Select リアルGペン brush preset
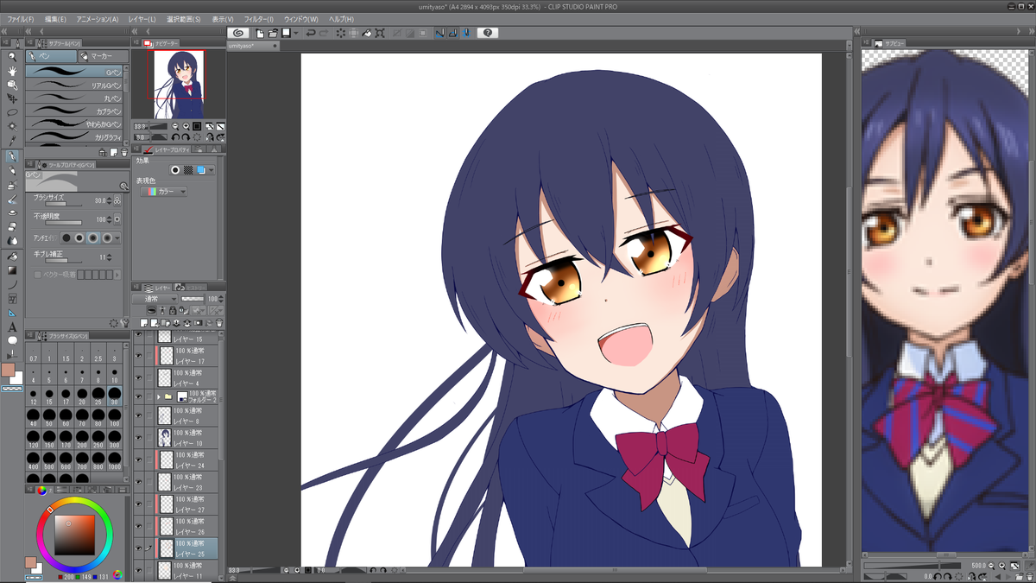 coord(74,85)
